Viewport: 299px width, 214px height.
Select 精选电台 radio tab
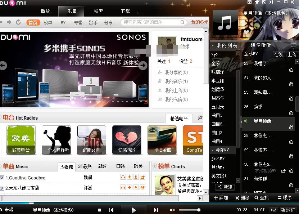(x=179, y=119)
